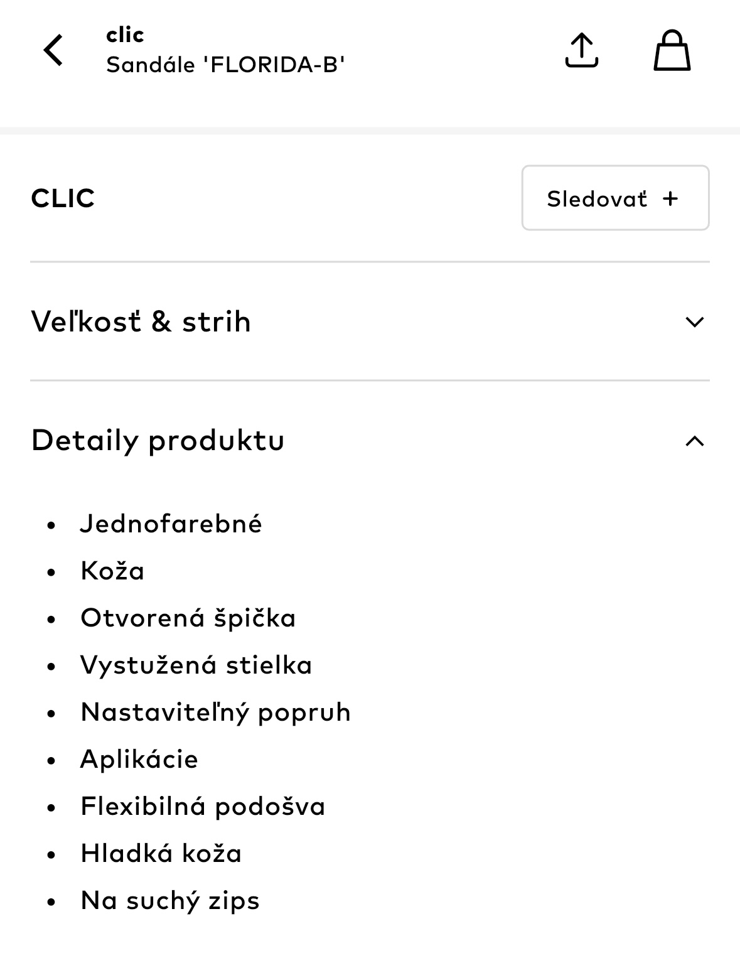740x958 pixels.
Task: Go back using the left arrow
Action: pyautogui.click(x=53, y=50)
